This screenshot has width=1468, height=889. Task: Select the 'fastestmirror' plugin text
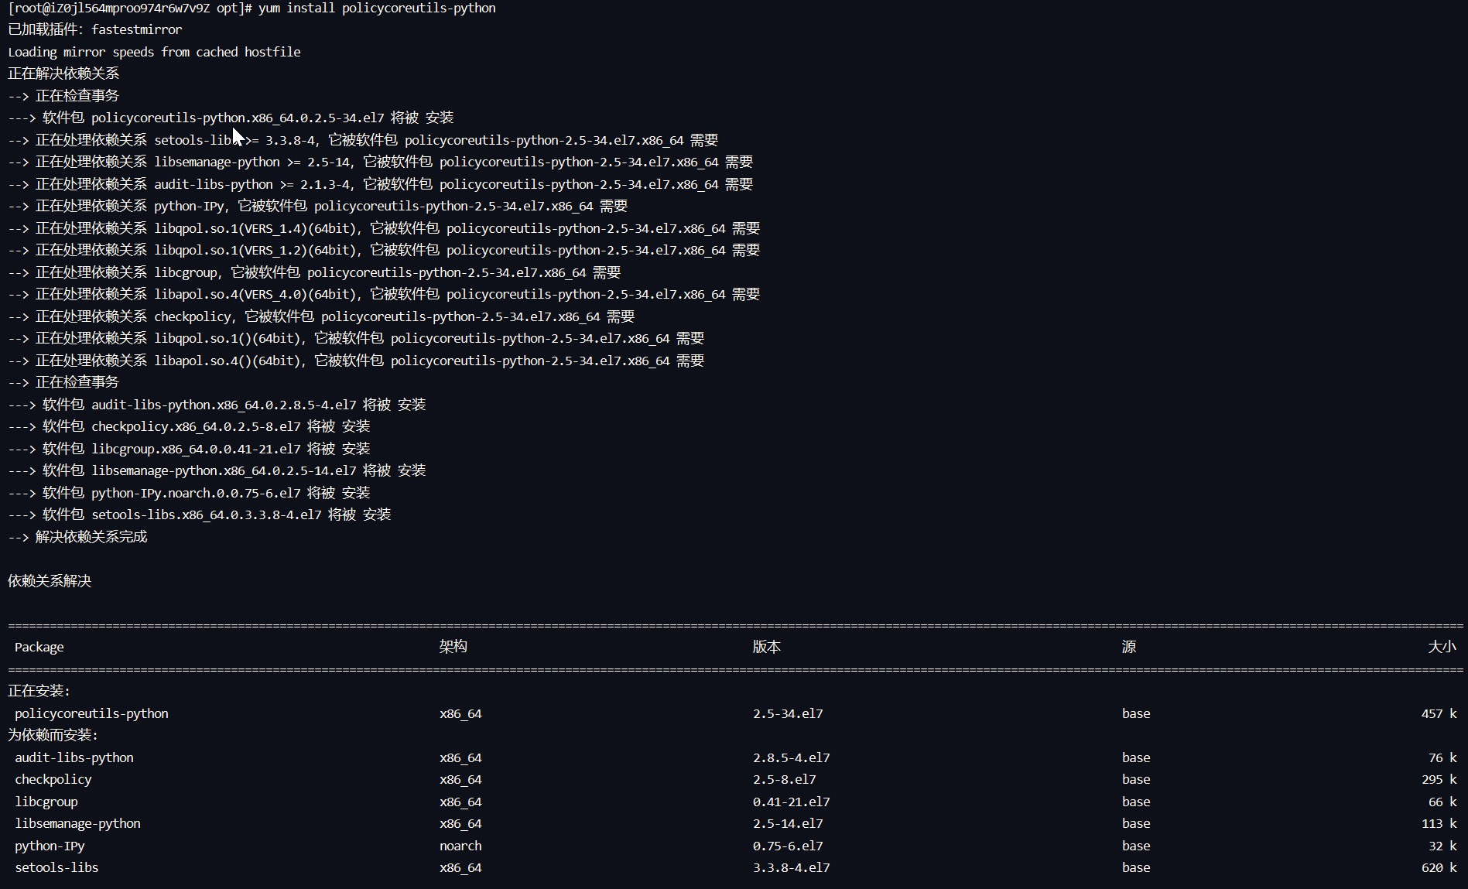tap(137, 29)
